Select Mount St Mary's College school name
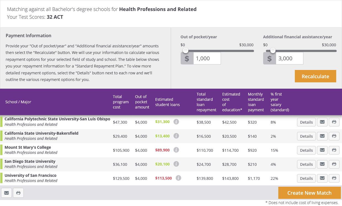The width and height of the screenshot is (342, 206). [x=28, y=147]
